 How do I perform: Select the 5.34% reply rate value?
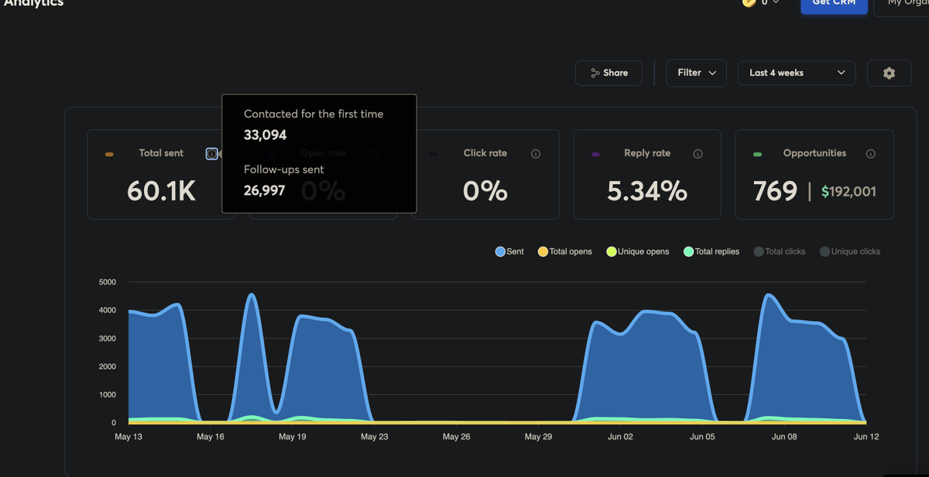[647, 191]
